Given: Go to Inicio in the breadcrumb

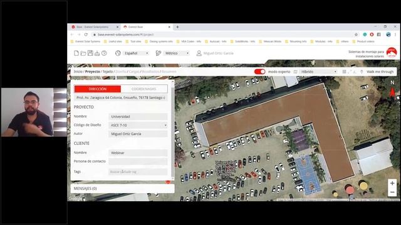Looking at the screenshot, I should [78, 72].
